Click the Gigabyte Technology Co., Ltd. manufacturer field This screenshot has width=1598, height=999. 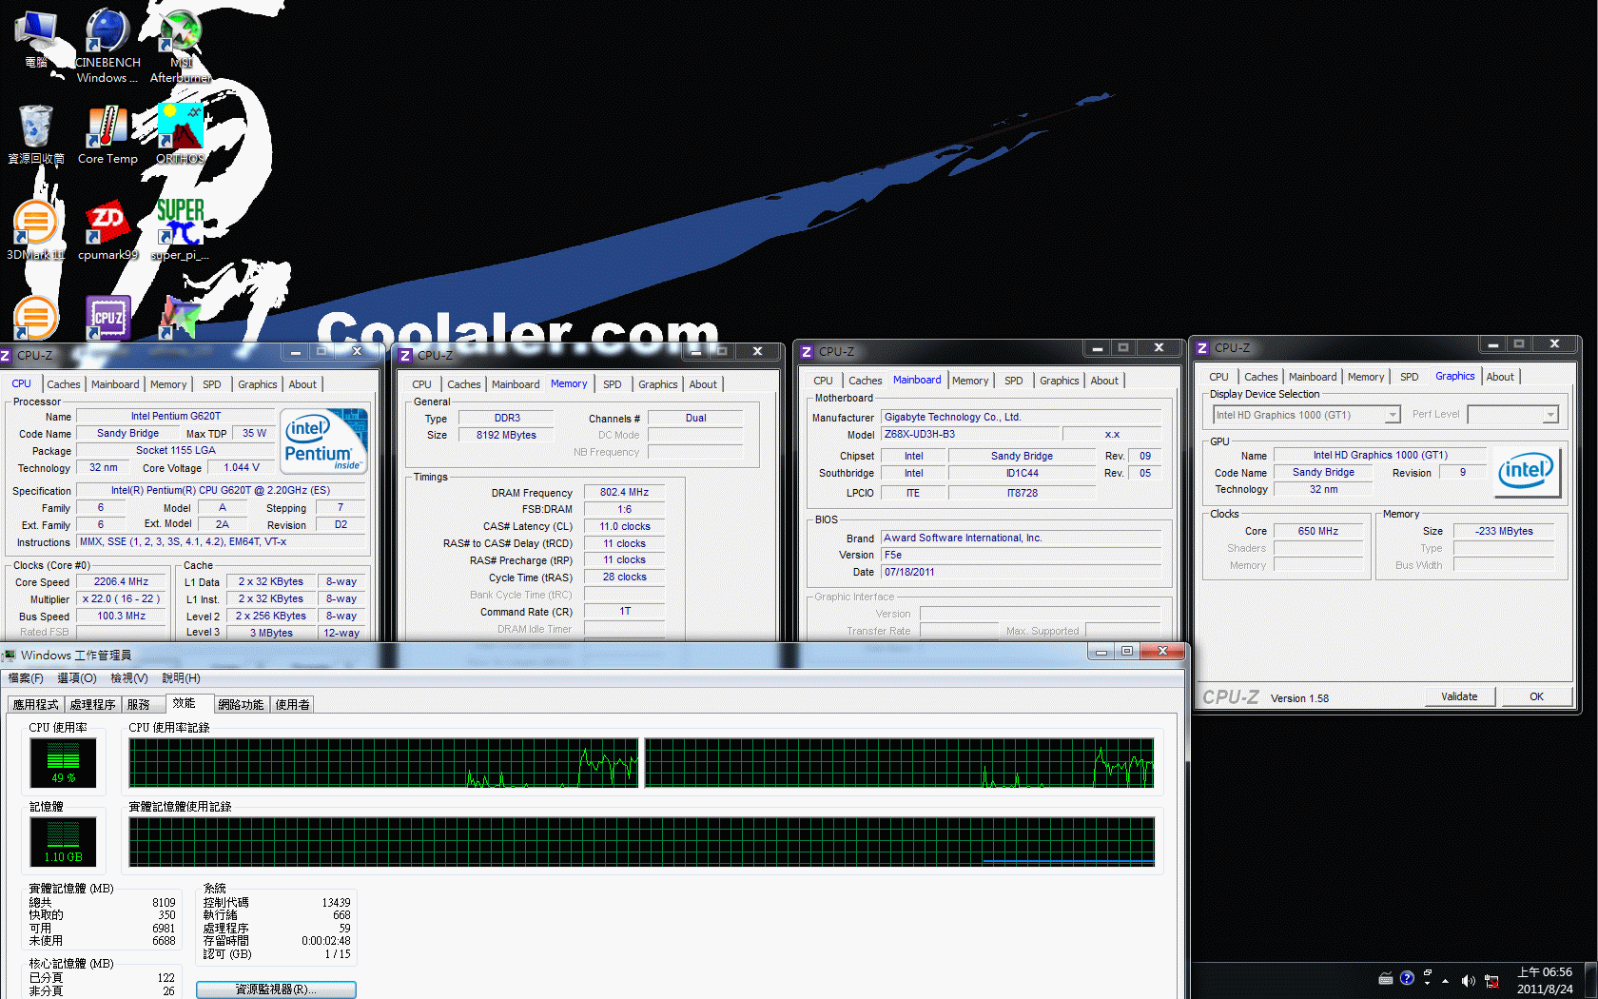(1022, 417)
